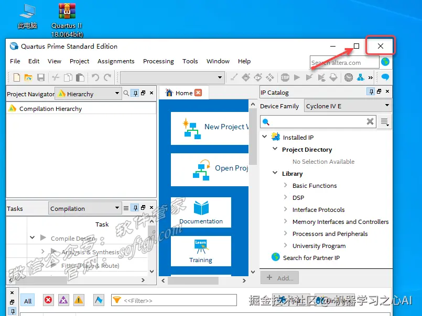Screen dimensions: 422x316
Task: Click the Start Compilation play icon
Action: (x=297, y=77)
